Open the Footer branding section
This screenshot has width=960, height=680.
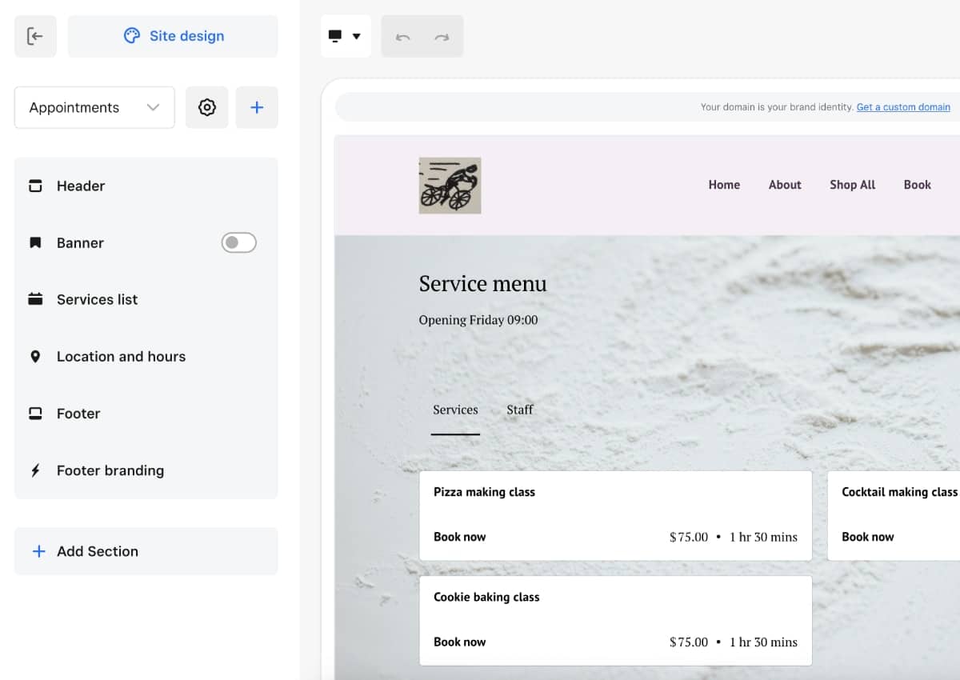pyautogui.click(x=146, y=470)
